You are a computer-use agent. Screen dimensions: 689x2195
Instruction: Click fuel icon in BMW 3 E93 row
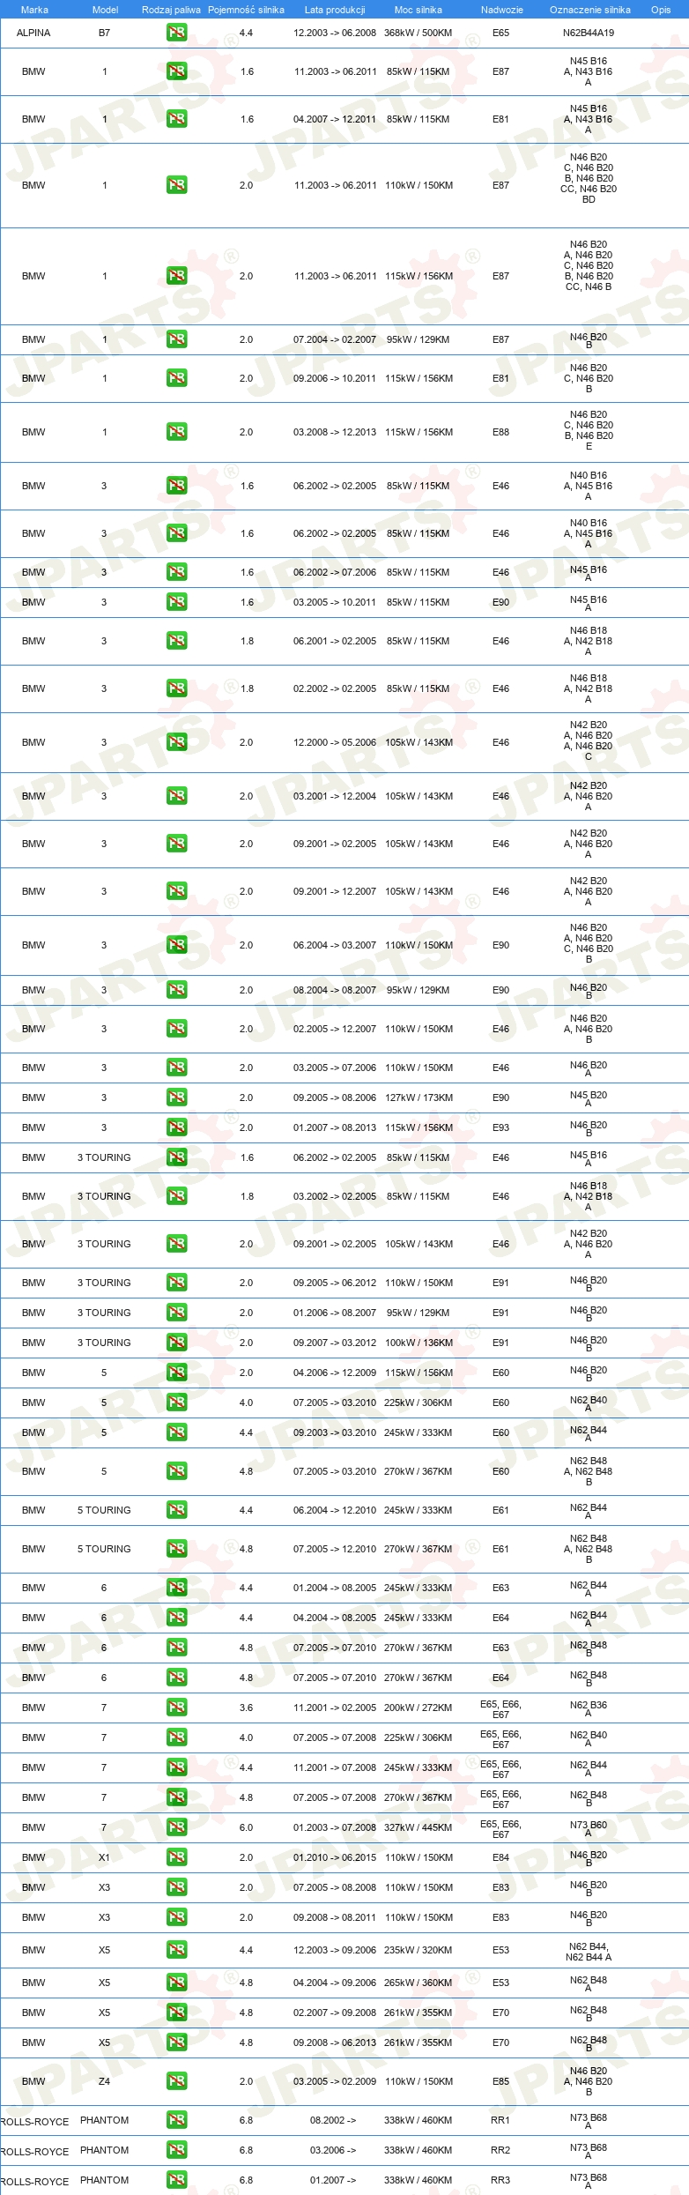tap(176, 1127)
